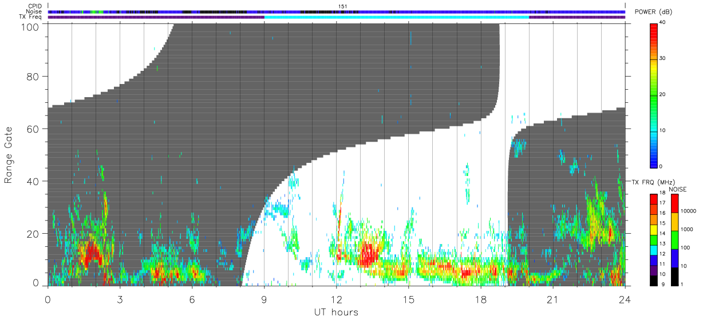Click the 12 label on the TX FRQ legend
703x324 pixels.
pos(663,254)
